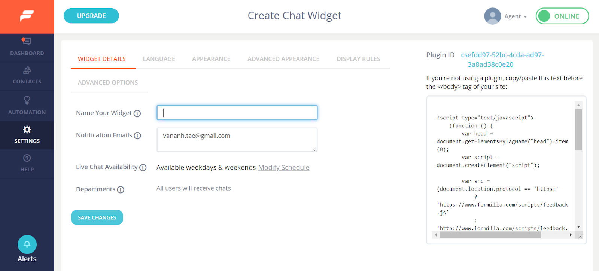Screen dimensions: 599x271
Task: Click the Modify Schedule link
Action: (284, 168)
